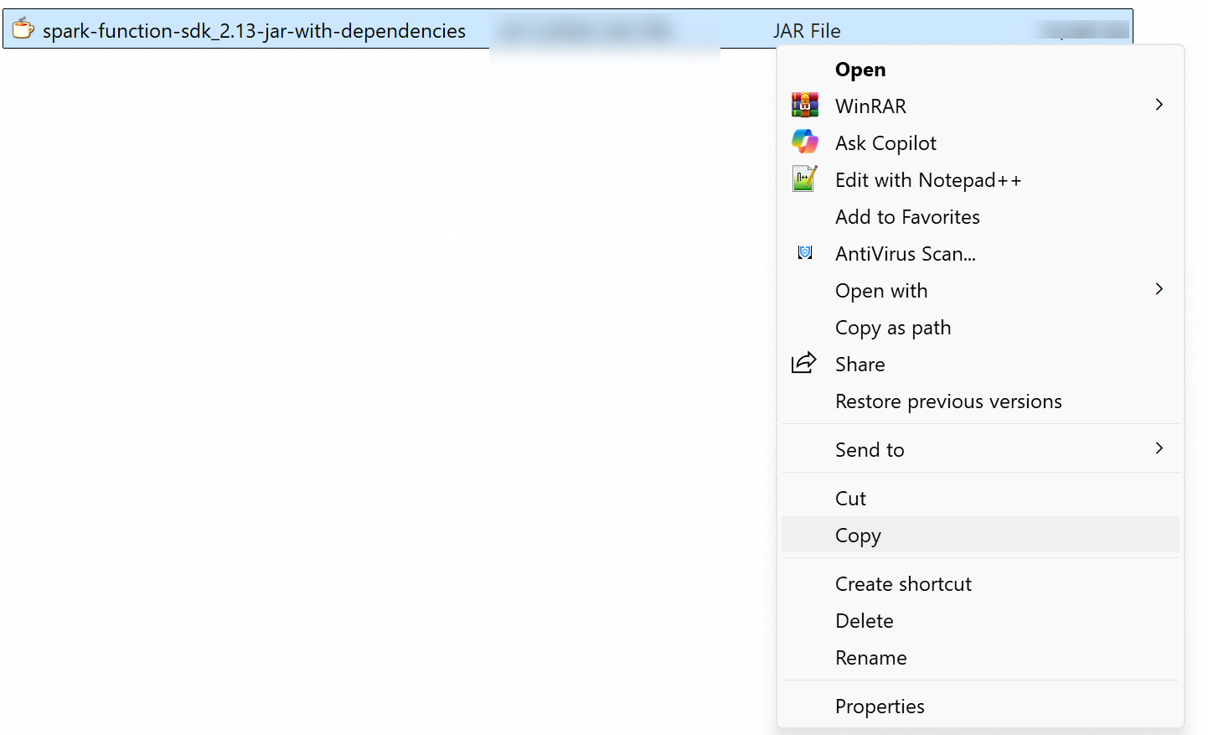Viewport: 1208px width, 735px height.
Task: Select Copy in the context menu
Action: (980, 535)
